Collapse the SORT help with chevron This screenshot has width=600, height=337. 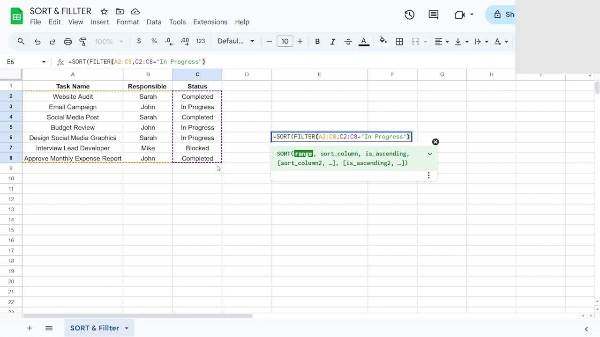[x=430, y=154]
